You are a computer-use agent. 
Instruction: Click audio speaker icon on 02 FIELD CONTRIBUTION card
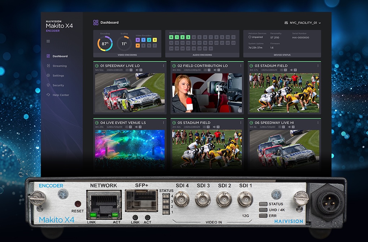pyautogui.click(x=215, y=70)
